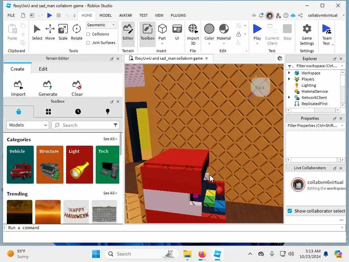Click the quick-access blue Play arrow
The image size is (349, 262).
tap(49, 15)
